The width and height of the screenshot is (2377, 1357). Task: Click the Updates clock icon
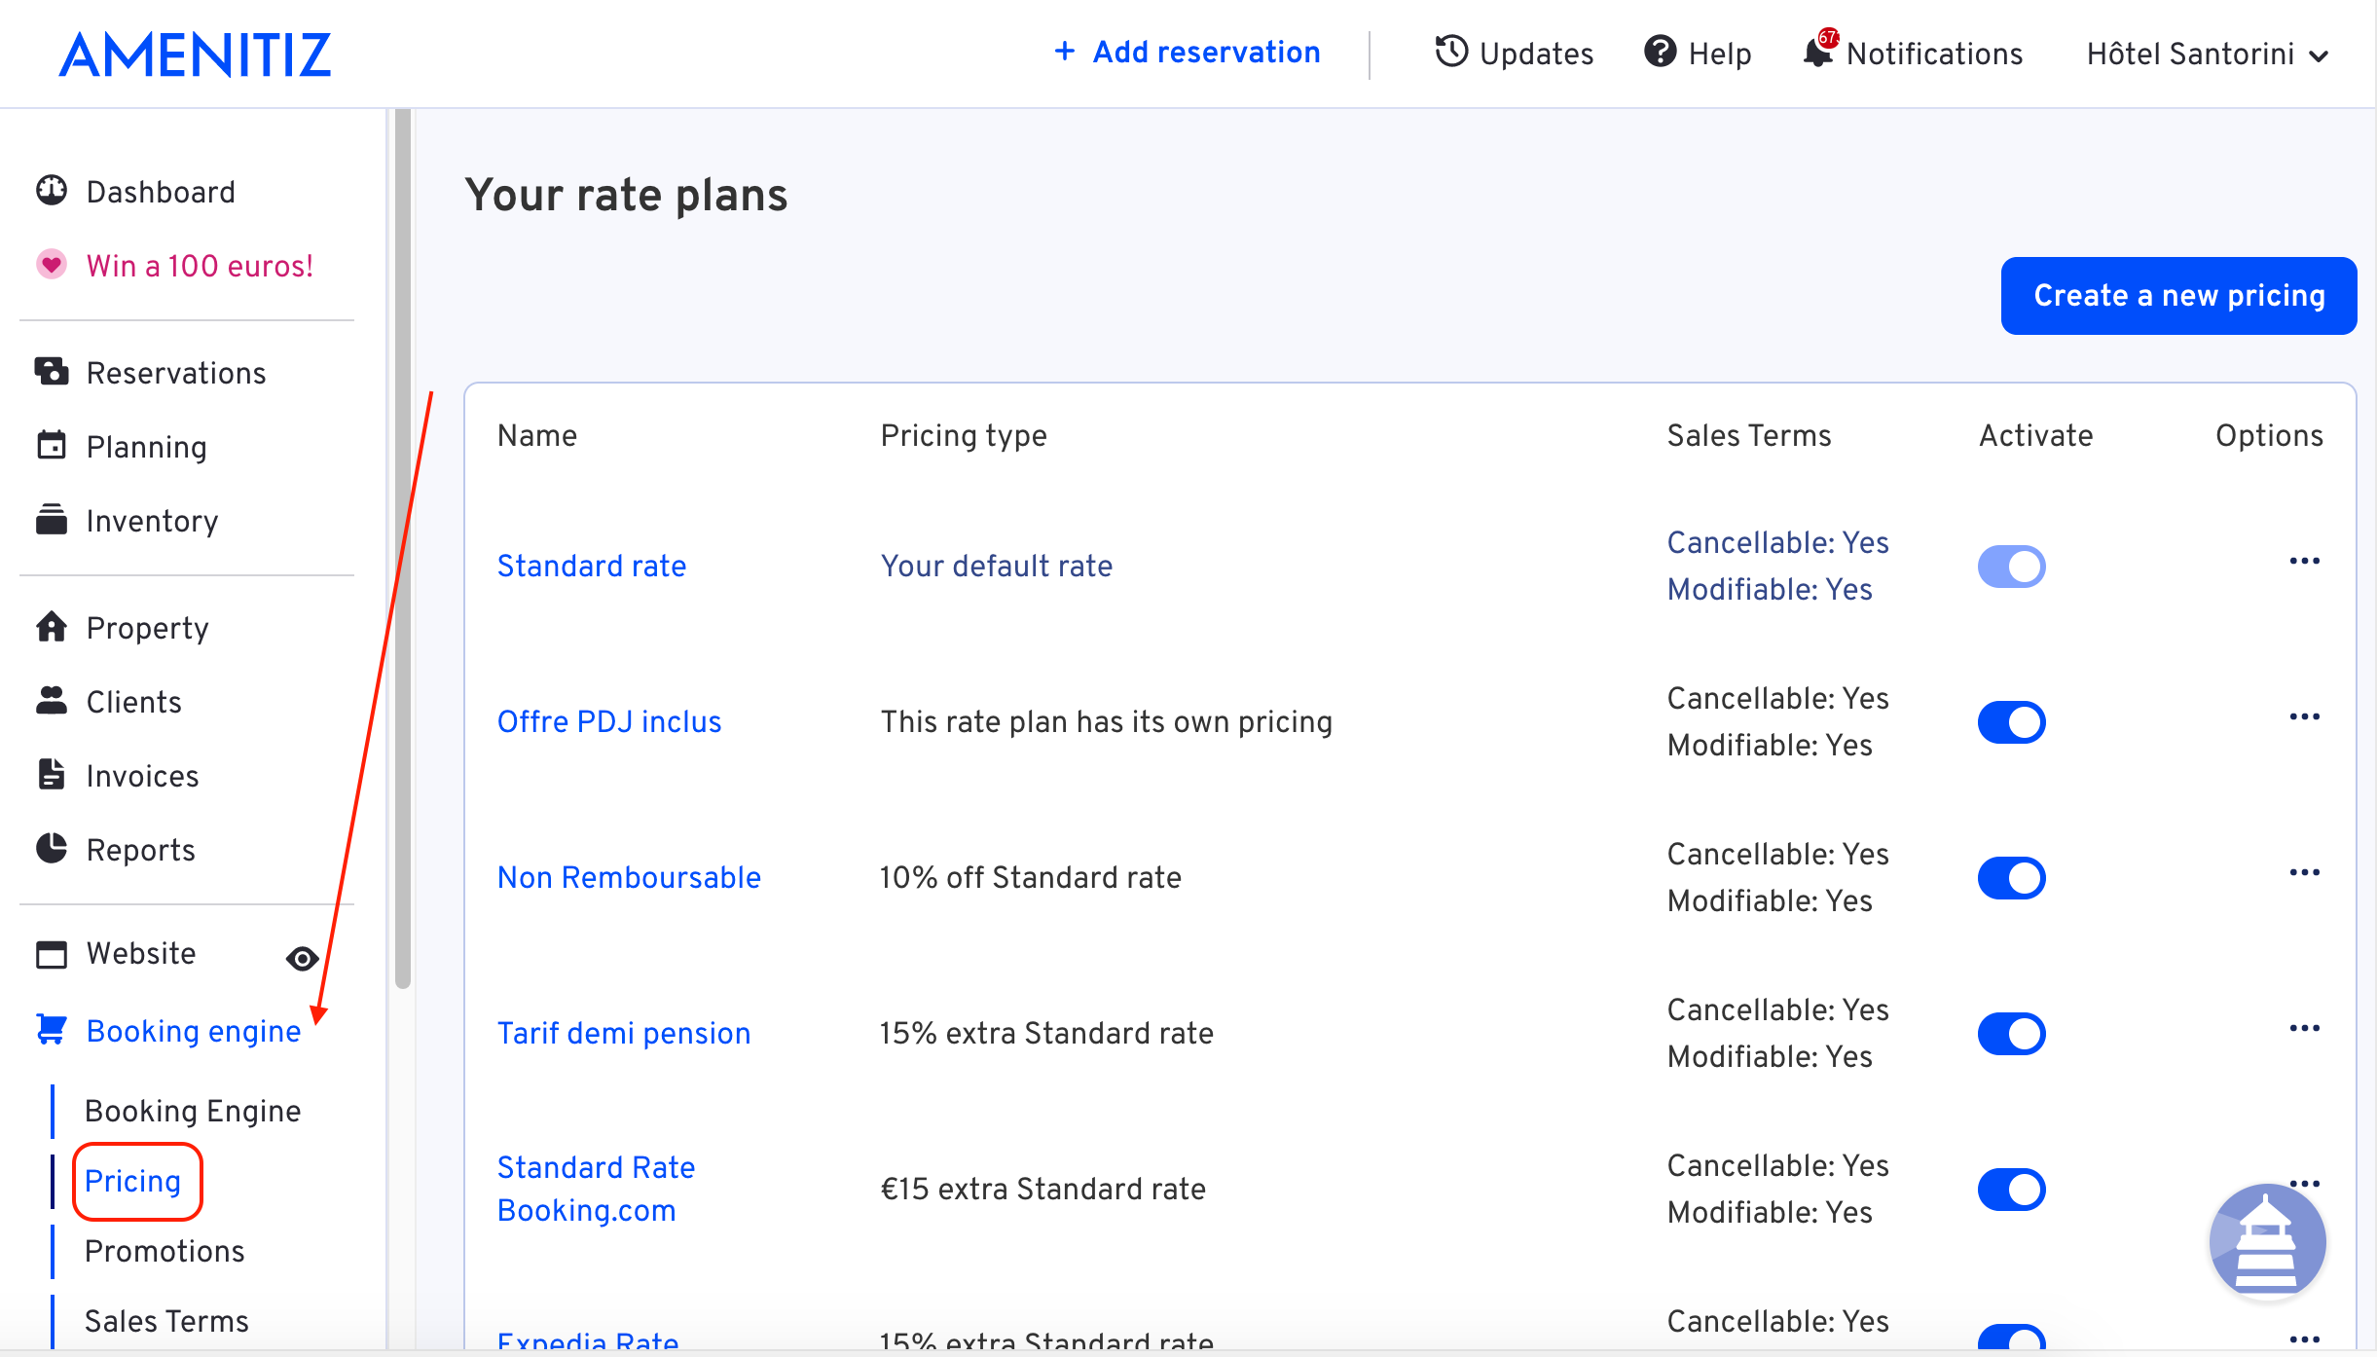(x=1451, y=52)
